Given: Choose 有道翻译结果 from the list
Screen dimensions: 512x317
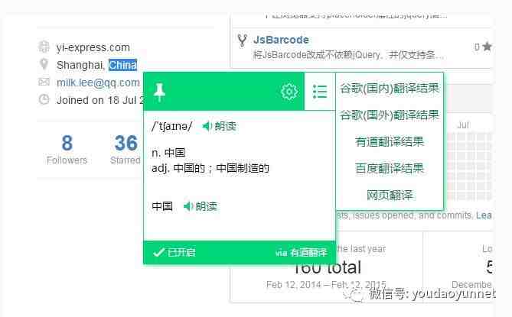Looking at the screenshot, I should coord(390,142).
